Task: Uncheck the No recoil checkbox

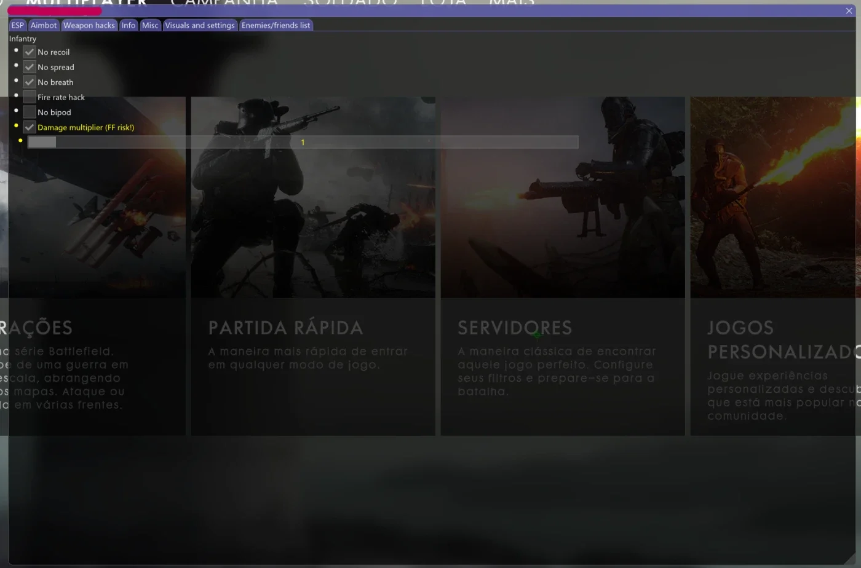Action: pyautogui.click(x=30, y=52)
